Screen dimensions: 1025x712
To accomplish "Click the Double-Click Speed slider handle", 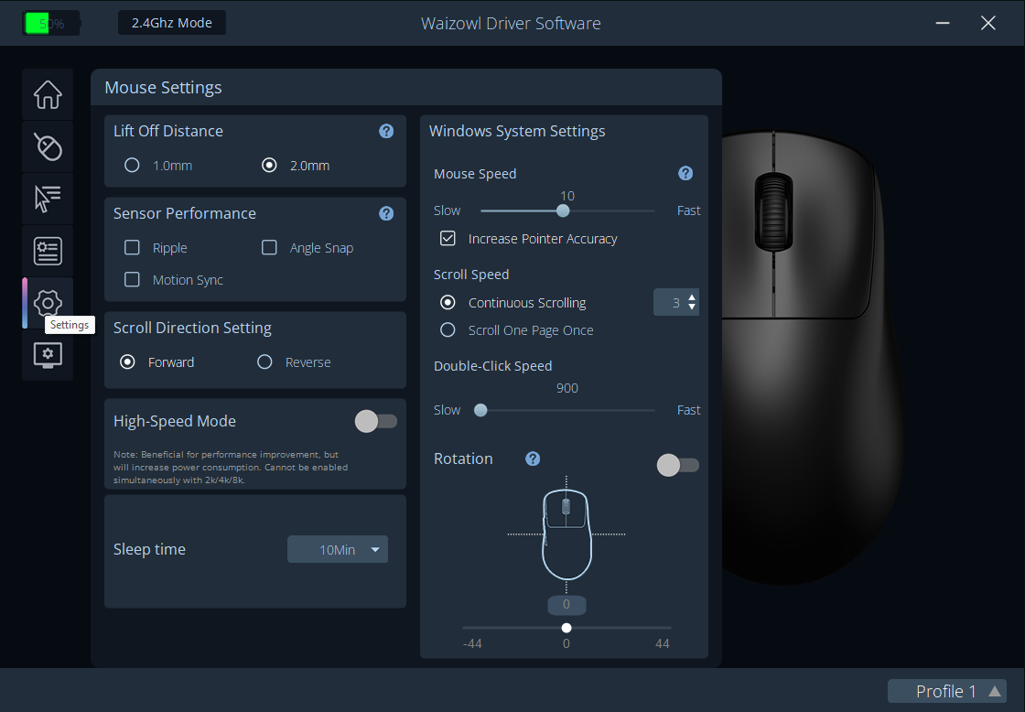I will [x=480, y=410].
